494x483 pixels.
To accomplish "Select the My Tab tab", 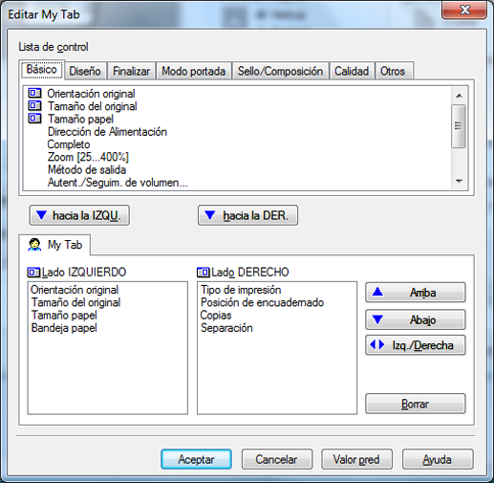I will pyautogui.click(x=54, y=245).
